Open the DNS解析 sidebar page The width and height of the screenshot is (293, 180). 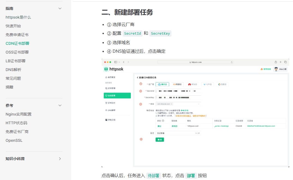(x=13, y=70)
